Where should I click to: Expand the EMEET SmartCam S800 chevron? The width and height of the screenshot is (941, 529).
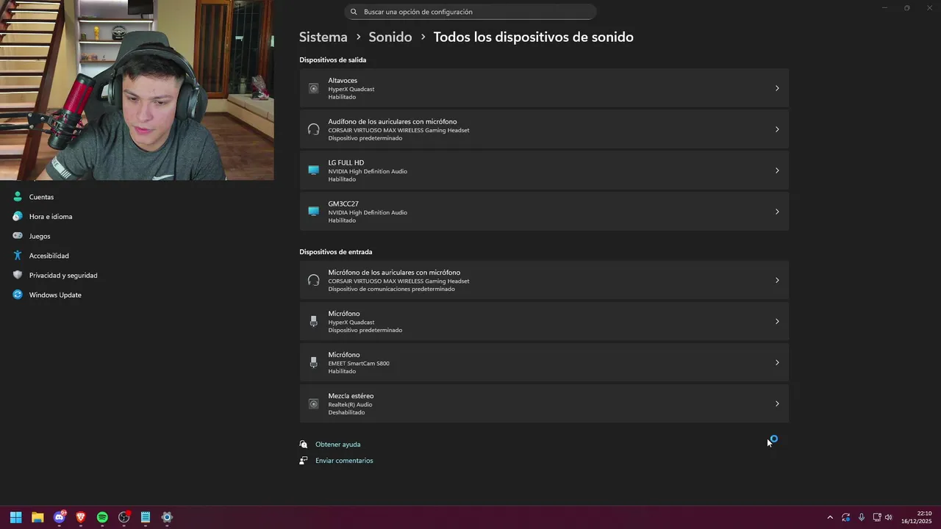pos(777,362)
